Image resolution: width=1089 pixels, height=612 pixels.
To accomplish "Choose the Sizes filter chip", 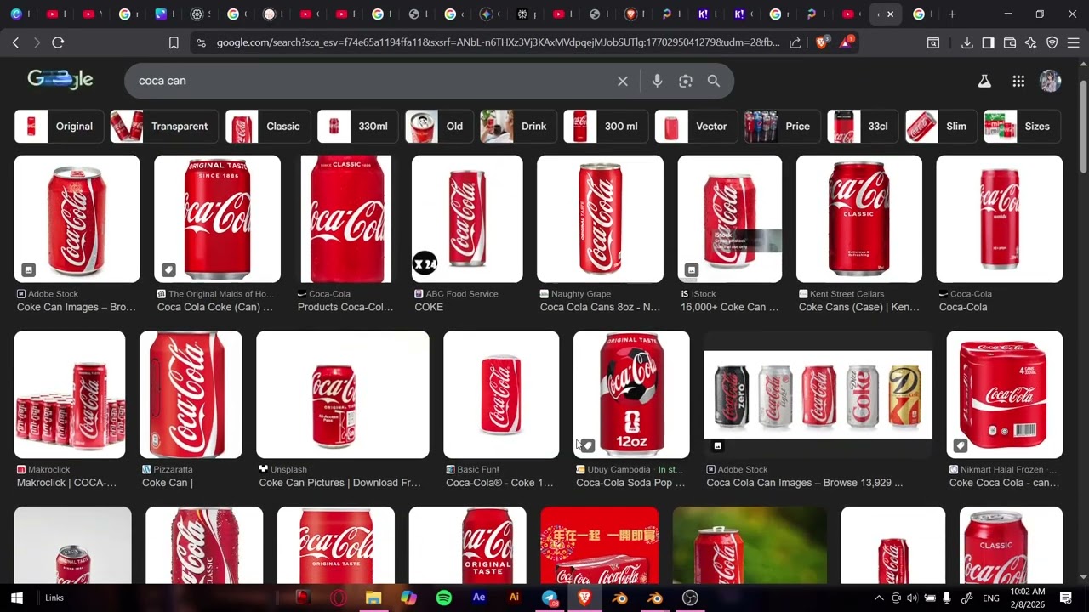I will tap(1021, 127).
